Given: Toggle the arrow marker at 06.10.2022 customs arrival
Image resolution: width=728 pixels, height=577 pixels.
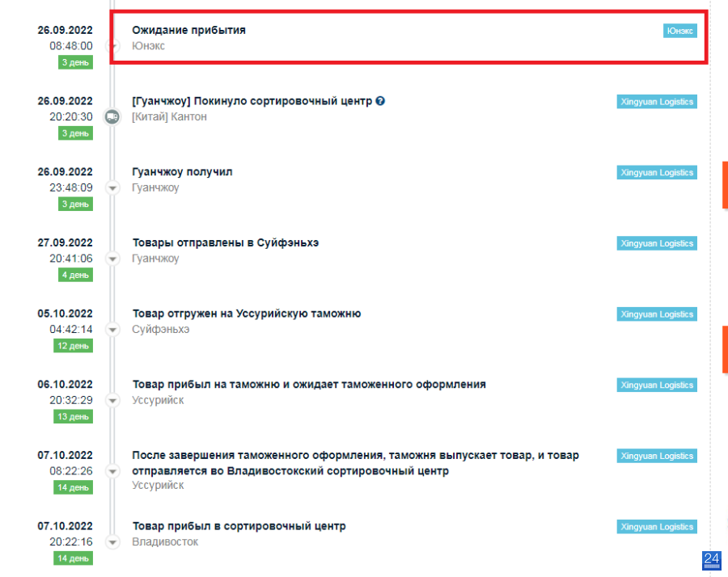Looking at the screenshot, I should pyautogui.click(x=112, y=400).
